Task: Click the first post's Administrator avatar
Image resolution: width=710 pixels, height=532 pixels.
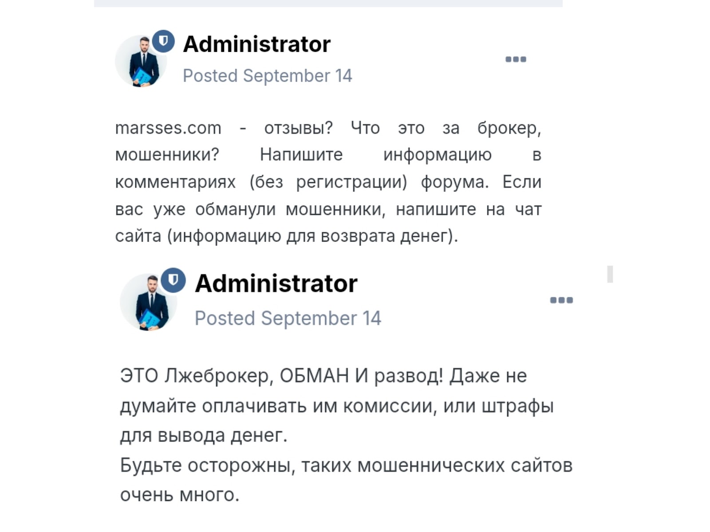Action: (x=141, y=61)
